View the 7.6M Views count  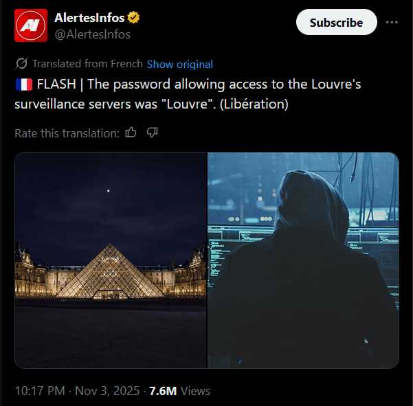pyautogui.click(x=179, y=391)
